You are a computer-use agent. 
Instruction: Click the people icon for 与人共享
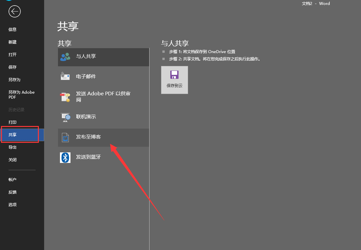(65, 57)
